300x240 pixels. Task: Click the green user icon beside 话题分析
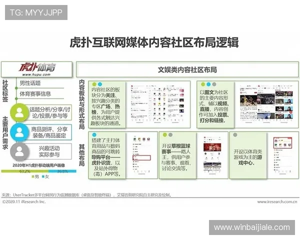pyautogui.click(x=19, y=112)
